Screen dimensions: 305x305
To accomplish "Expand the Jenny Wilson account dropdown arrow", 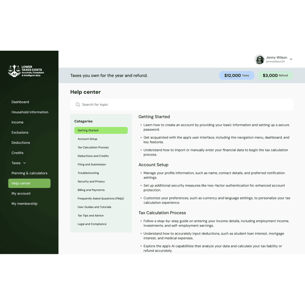I will coord(291,59).
